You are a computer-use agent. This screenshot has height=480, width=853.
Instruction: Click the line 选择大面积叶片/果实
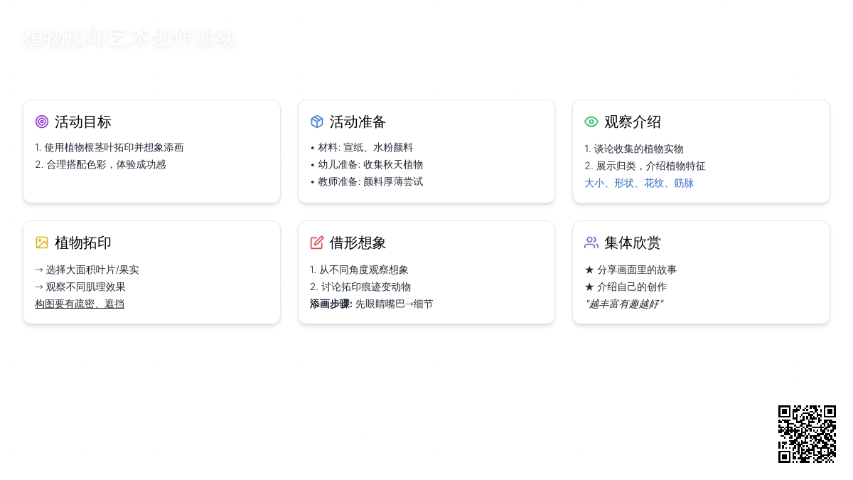point(87,270)
